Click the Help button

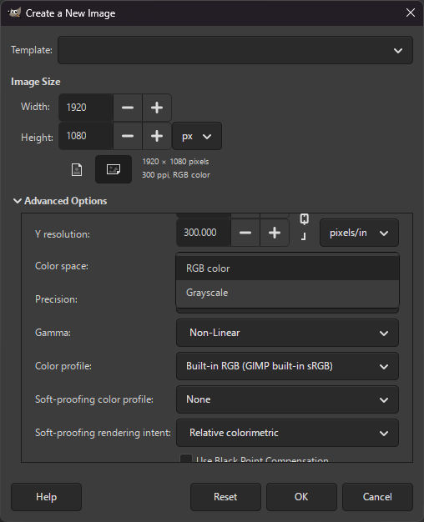point(47,497)
